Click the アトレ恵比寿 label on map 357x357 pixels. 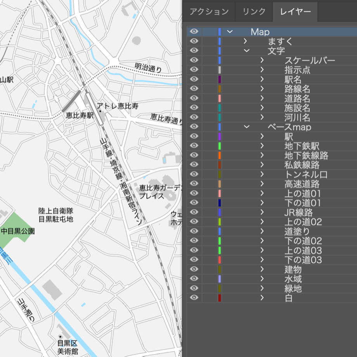118,106
